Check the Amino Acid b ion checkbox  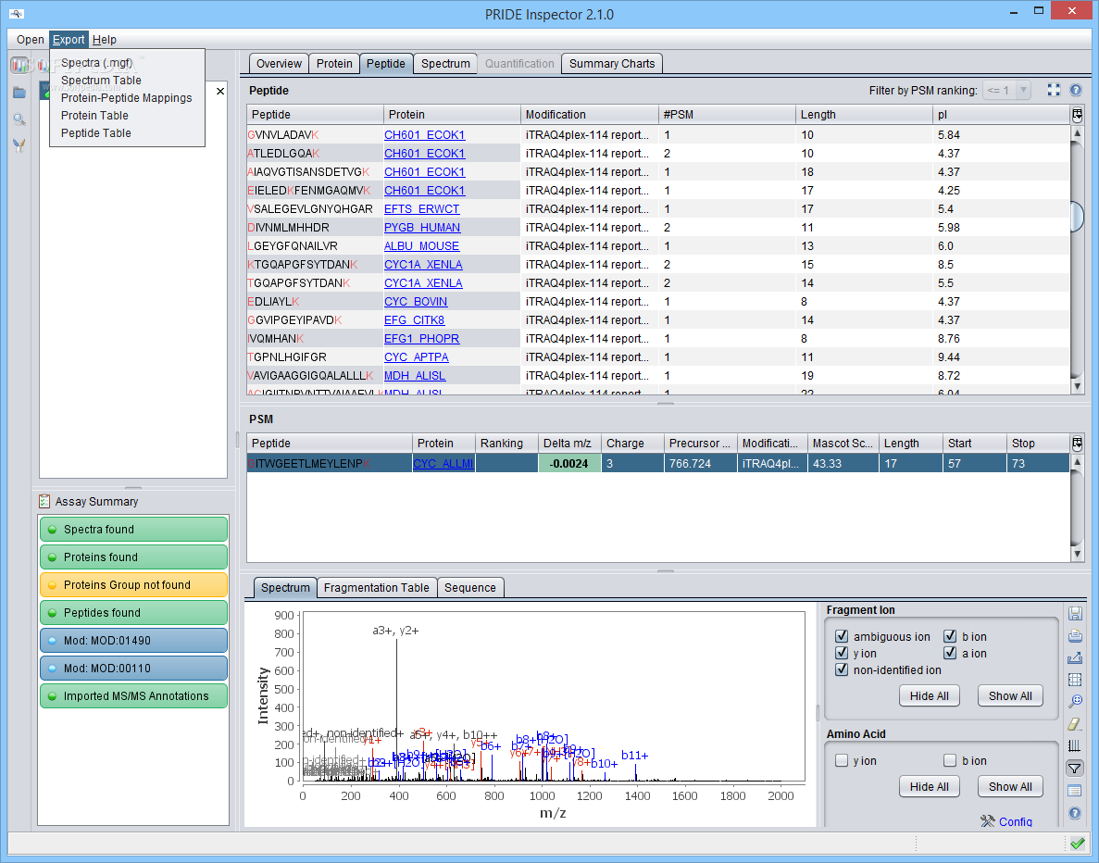(x=950, y=760)
